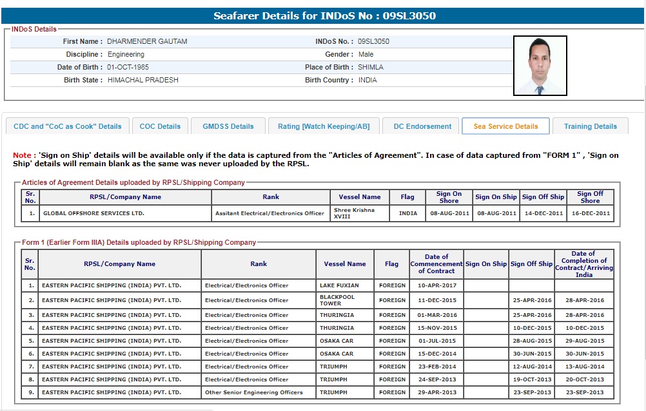The image size is (646, 411).
Task: Switch to the COC Details tab
Action: pyautogui.click(x=160, y=126)
